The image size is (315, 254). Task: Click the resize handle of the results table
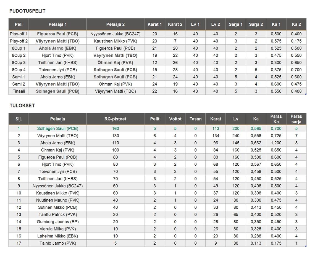(x=305, y=246)
